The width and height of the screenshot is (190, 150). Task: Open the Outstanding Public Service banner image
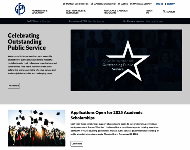[x=126, y=60]
